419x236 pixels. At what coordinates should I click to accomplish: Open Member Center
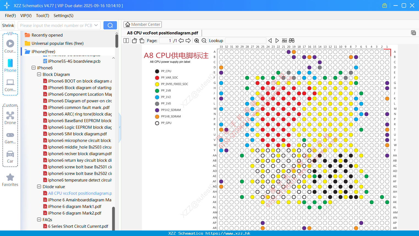click(143, 24)
